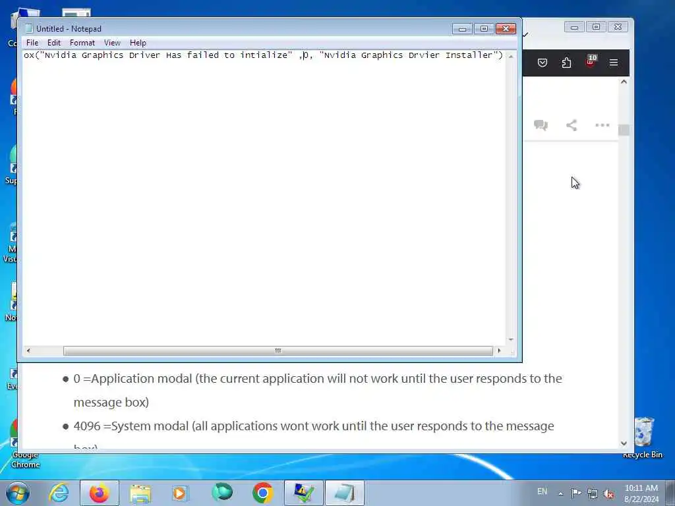
Task: Click Firefox page scroll down arrow
Action: (624, 443)
